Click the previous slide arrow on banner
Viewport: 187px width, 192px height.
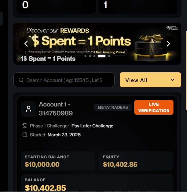point(26,44)
